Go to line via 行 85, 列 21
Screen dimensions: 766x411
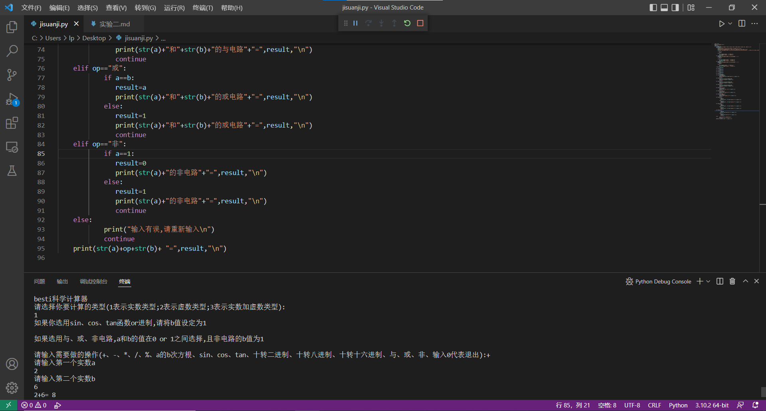(x=573, y=405)
